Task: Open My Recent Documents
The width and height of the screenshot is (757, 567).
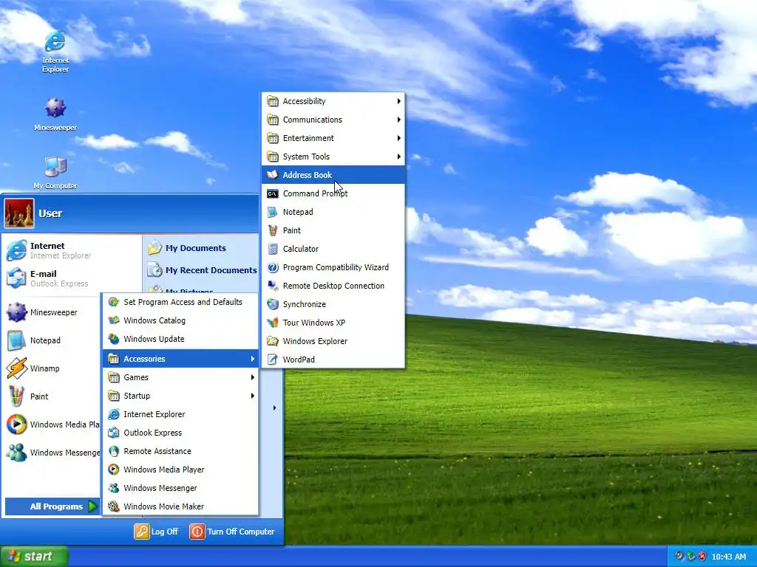Action: coord(201,270)
